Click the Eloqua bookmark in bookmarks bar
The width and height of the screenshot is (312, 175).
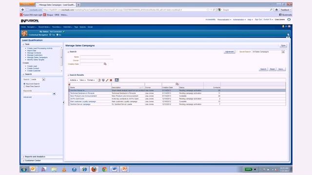(56, 15)
